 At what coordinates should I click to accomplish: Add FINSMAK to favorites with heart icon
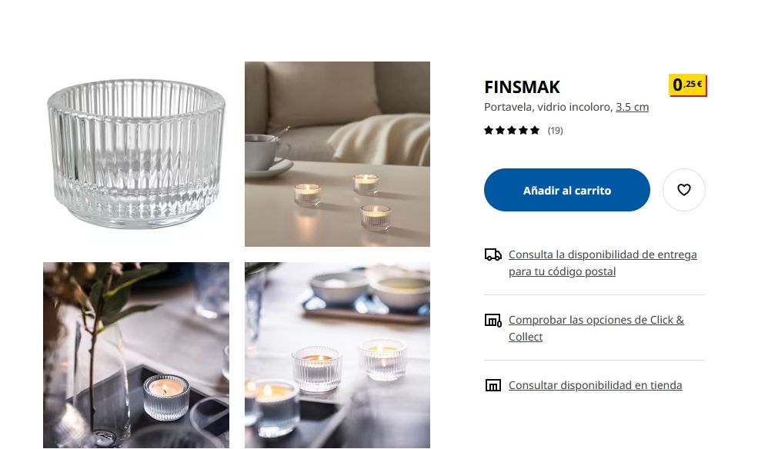(x=683, y=190)
